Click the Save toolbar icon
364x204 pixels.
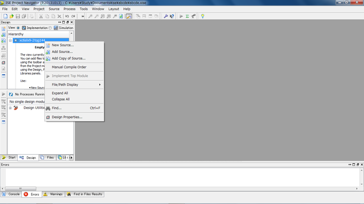pos(18,16)
